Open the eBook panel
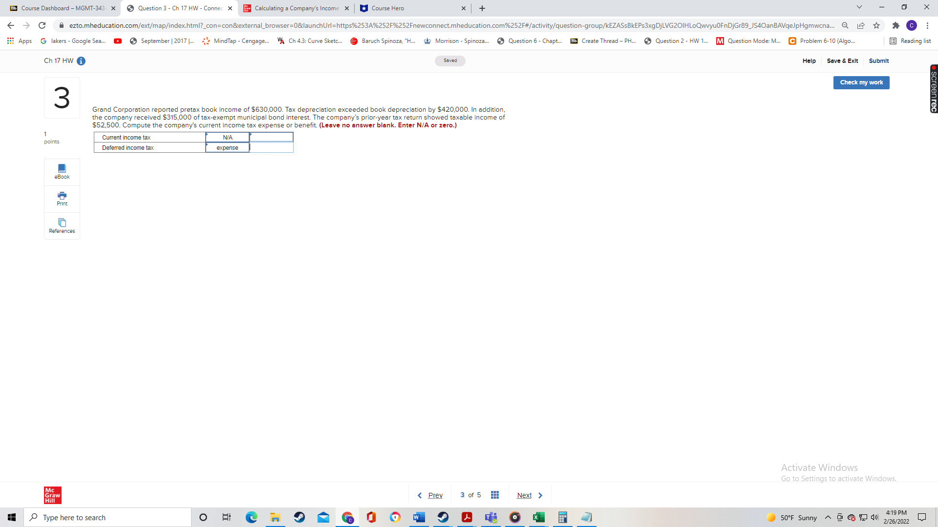 click(62, 172)
